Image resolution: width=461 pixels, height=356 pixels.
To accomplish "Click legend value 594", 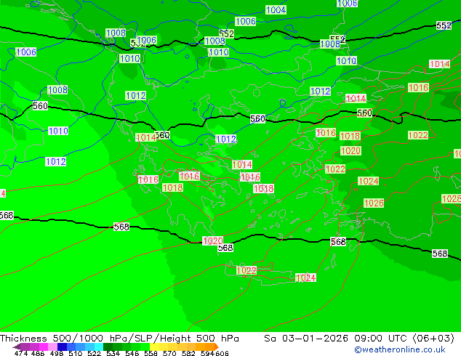I will [207, 353].
